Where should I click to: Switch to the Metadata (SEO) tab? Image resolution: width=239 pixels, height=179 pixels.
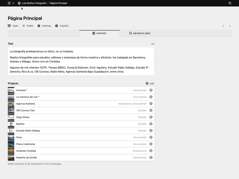pos(140,33)
